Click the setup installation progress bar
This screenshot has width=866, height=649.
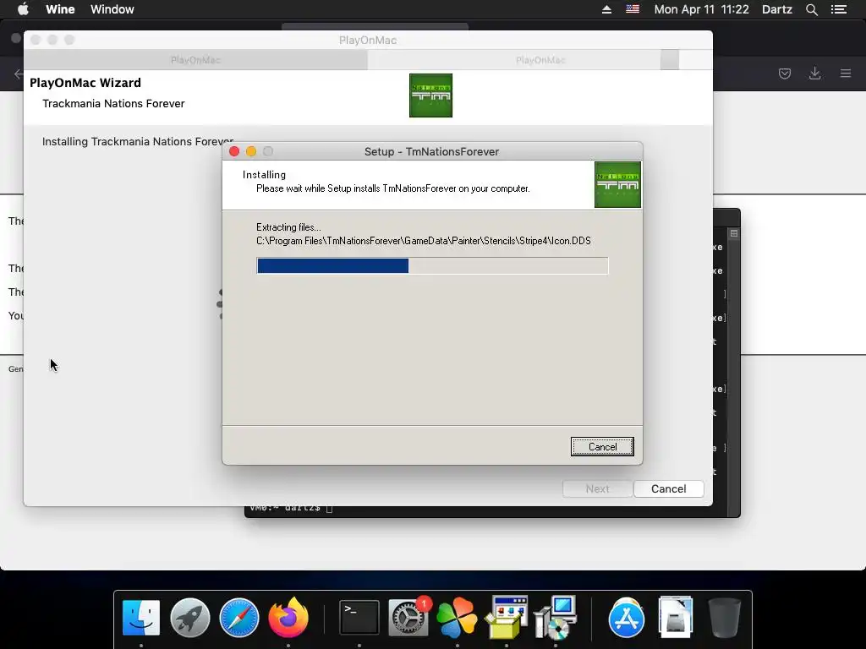point(432,265)
